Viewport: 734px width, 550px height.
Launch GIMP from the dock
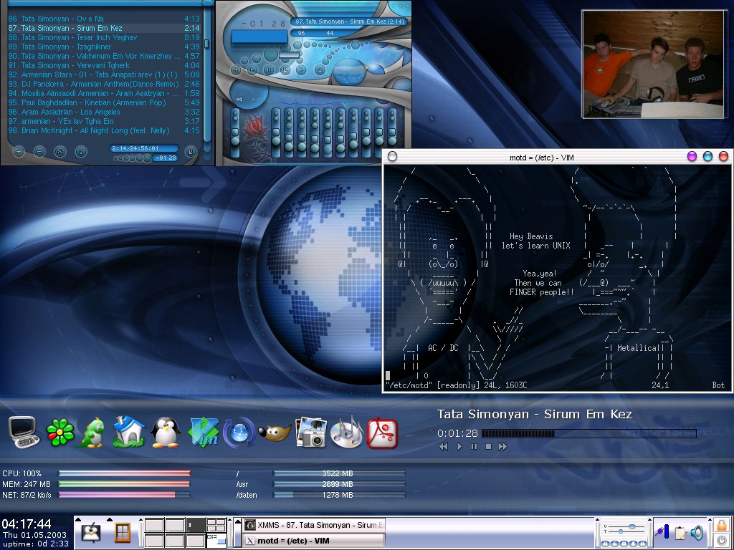click(x=275, y=433)
